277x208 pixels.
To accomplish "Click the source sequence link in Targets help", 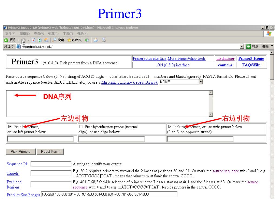I will (x=226, y=171).
